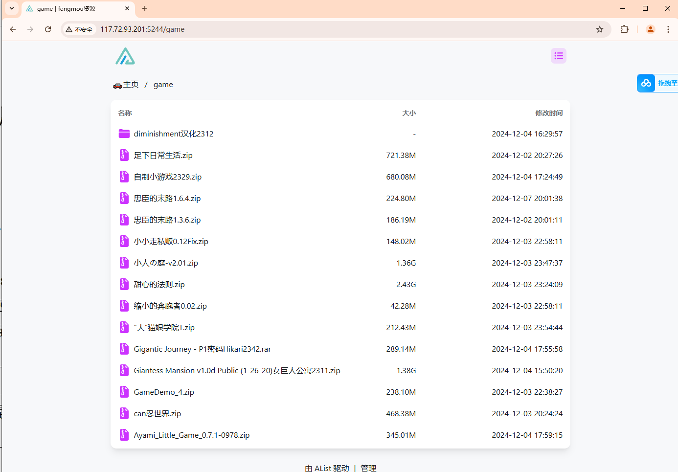Image resolution: width=678 pixels, height=472 pixels.
Task: Open file can忍世界.zip
Action: coord(158,413)
